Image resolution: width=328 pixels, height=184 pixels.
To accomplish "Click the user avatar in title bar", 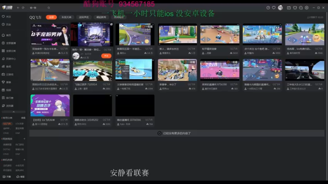I will [280, 8].
